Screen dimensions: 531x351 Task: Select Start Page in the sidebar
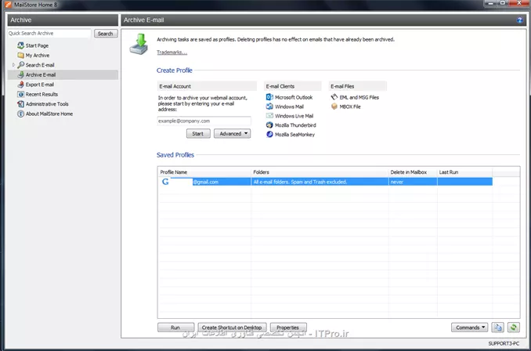click(37, 45)
